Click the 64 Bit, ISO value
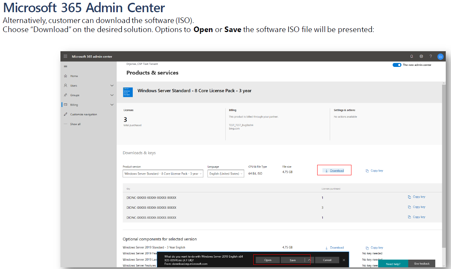Screen dimensions: 451x269 pyautogui.click(x=255, y=174)
